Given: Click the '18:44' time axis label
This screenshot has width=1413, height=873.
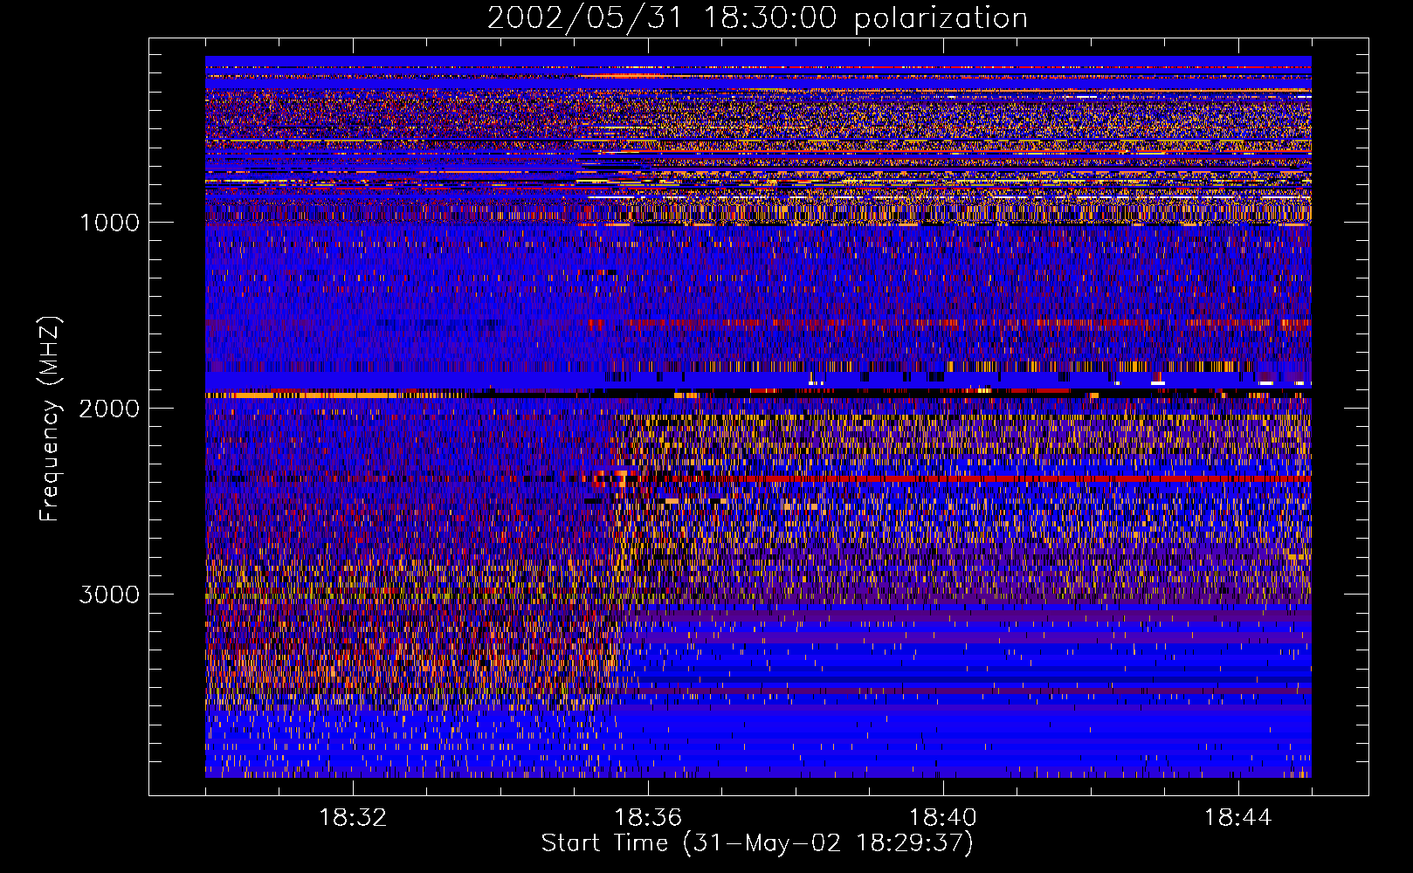Looking at the screenshot, I should pos(1238,818).
